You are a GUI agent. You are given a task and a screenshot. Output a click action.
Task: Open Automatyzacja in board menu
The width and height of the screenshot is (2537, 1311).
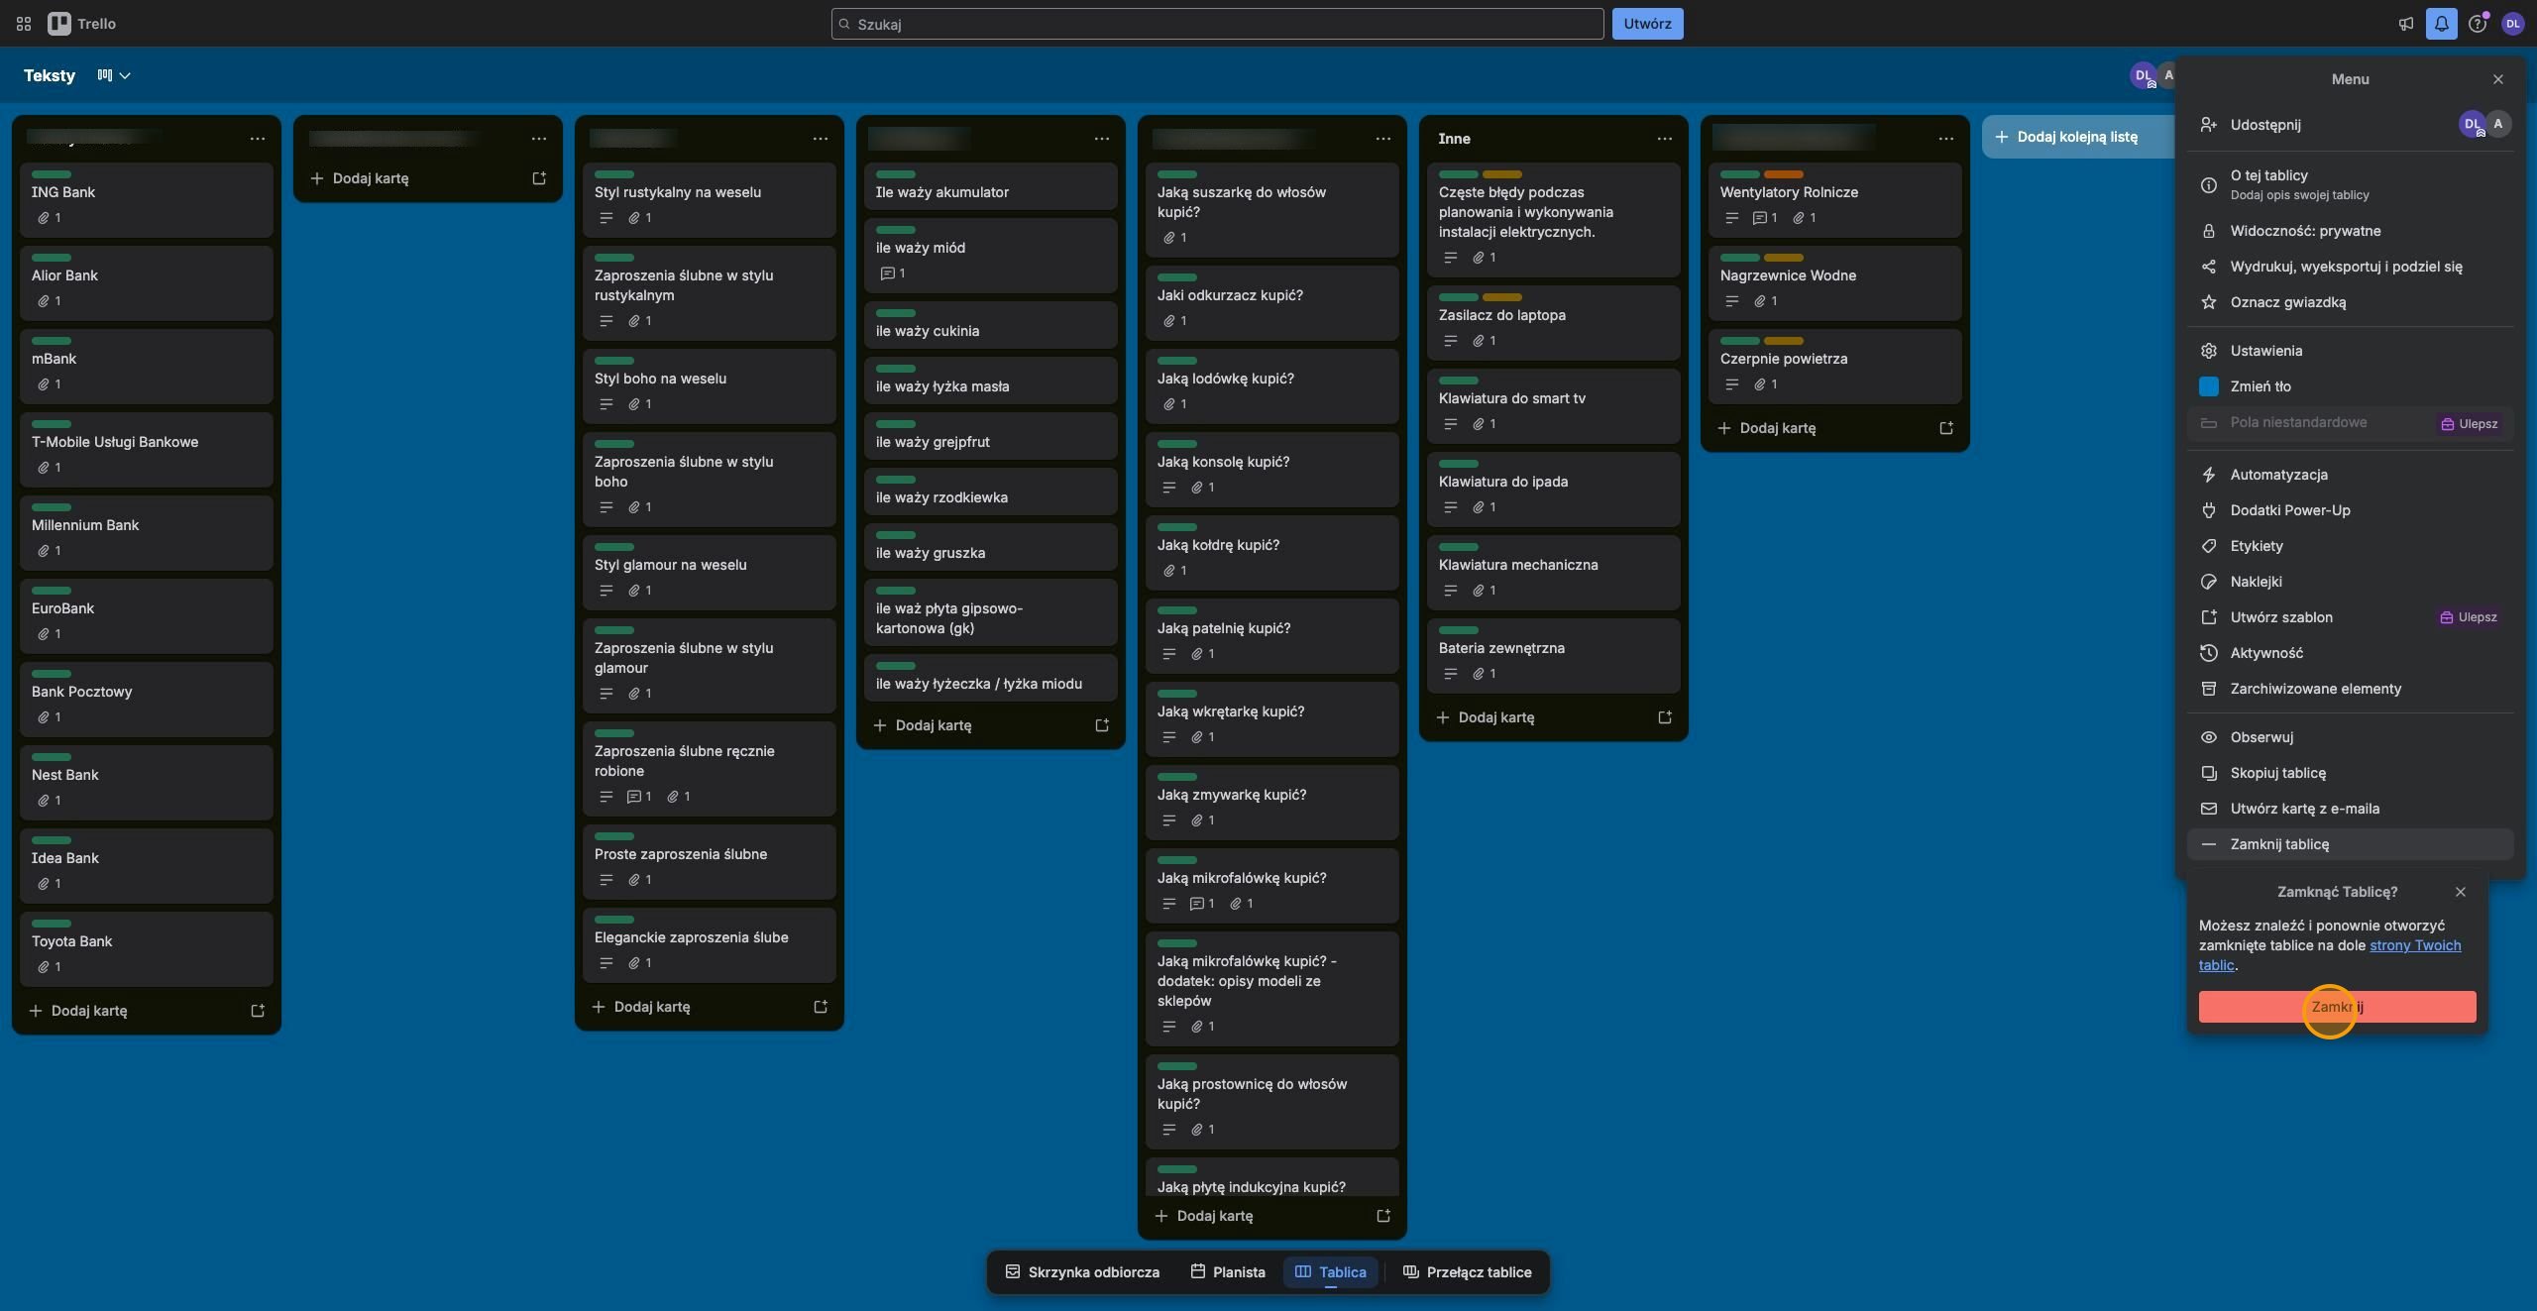[2350, 475]
